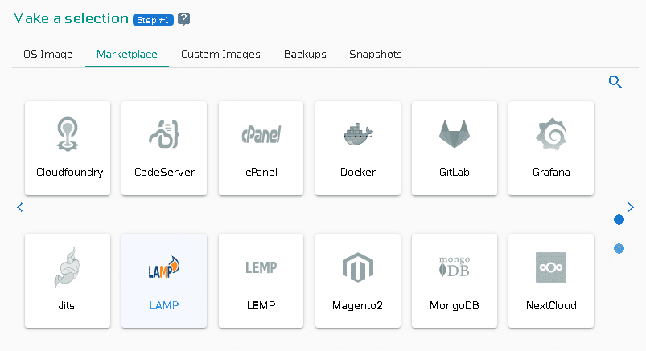Choose the CodeServer app icon

tap(164, 134)
